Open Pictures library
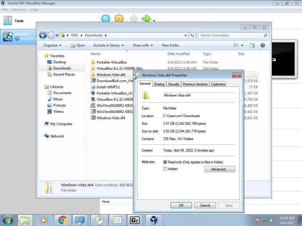The width and height of the screenshot is (302, 226). [x=60, y=105]
